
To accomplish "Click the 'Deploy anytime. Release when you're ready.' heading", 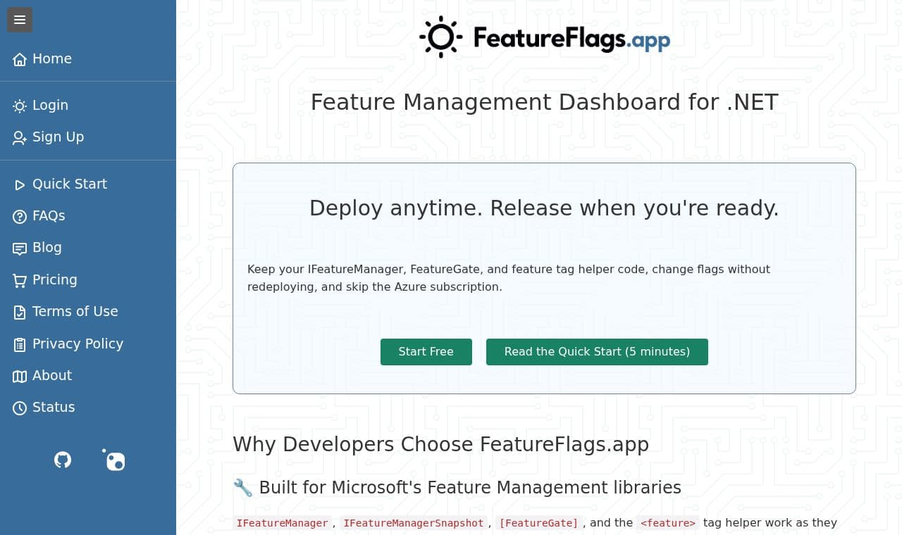I will click(544, 208).
